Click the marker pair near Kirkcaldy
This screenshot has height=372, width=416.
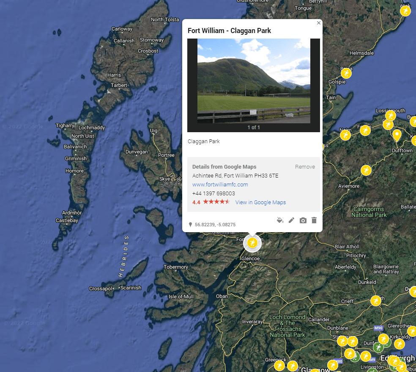(x=383, y=339)
